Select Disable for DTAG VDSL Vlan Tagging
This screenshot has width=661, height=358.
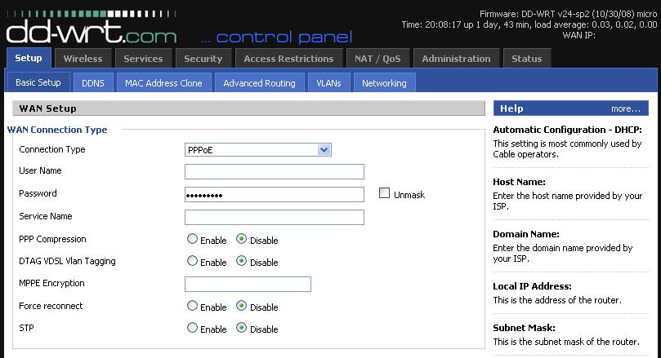click(x=241, y=261)
